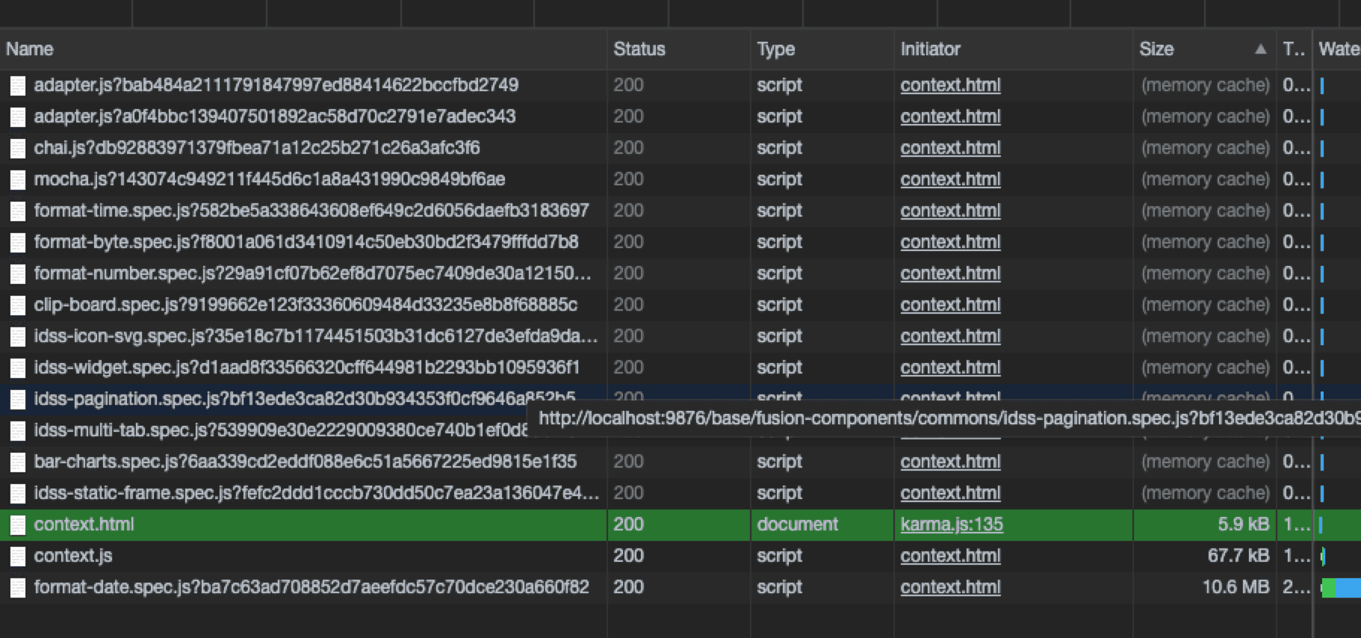
Task: Select the idss-pagination.spec.js request
Action: (305, 399)
